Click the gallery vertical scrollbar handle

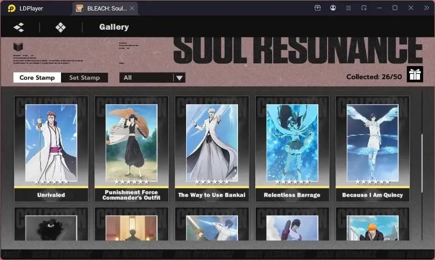[422, 163]
